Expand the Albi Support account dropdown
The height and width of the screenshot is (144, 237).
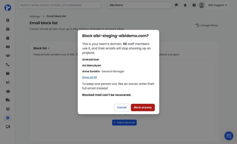click(217, 5)
